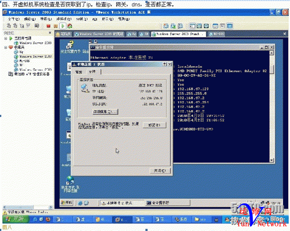The height and width of the screenshot is (231, 290).
Task: Open the network connections shortcut on guest desktop
Action: point(70,185)
